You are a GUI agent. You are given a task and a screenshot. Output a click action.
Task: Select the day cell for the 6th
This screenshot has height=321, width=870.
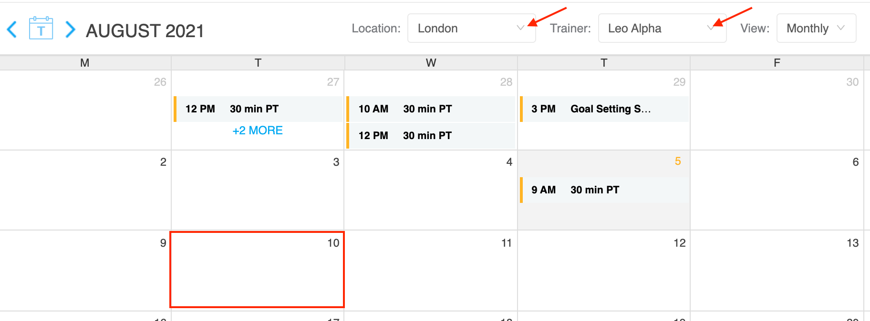[x=777, y=190]
